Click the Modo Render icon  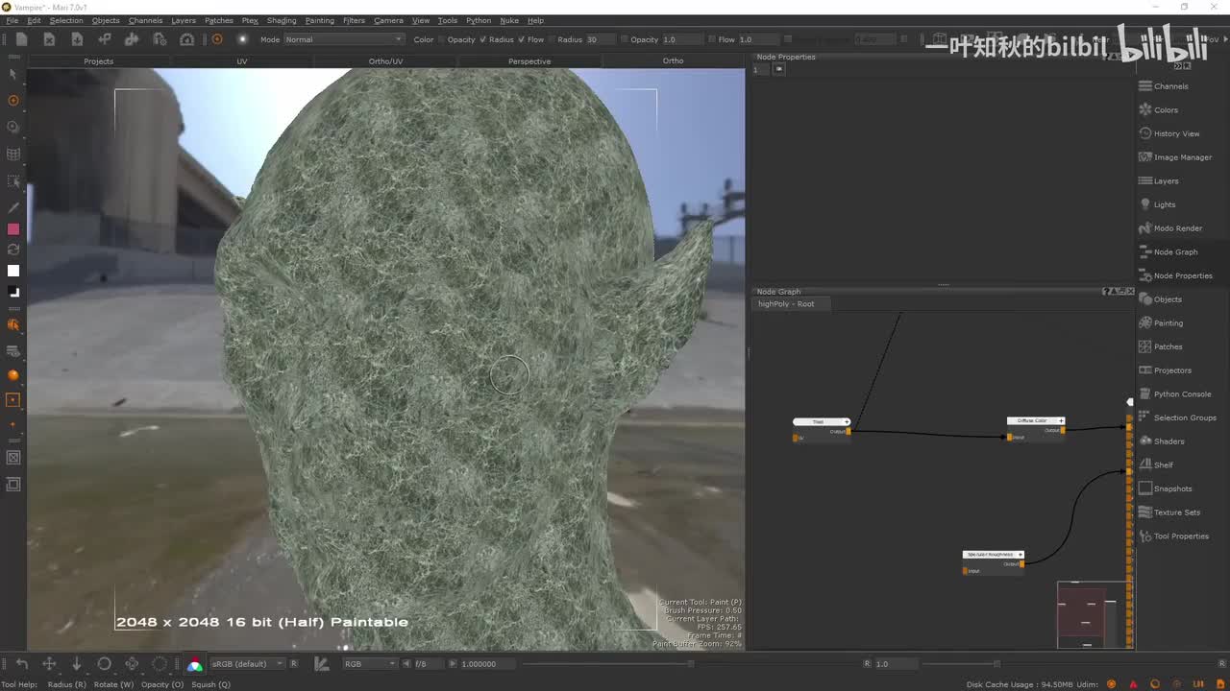[x=1145, y=228]
